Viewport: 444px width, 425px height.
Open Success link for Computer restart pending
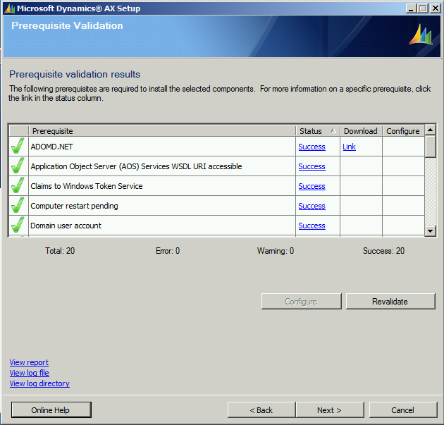pyautogui.click(x=312, y=206)
